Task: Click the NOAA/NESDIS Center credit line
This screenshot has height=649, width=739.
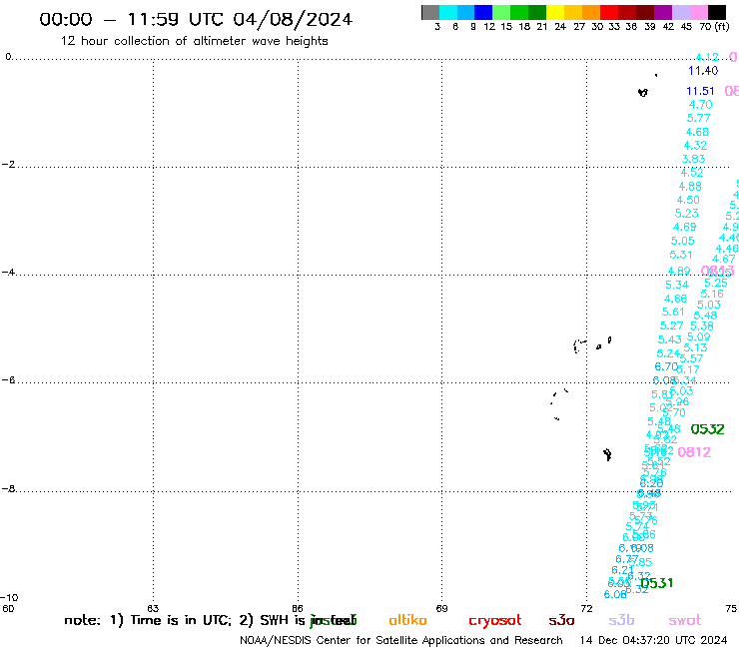Action: point(401,641)
